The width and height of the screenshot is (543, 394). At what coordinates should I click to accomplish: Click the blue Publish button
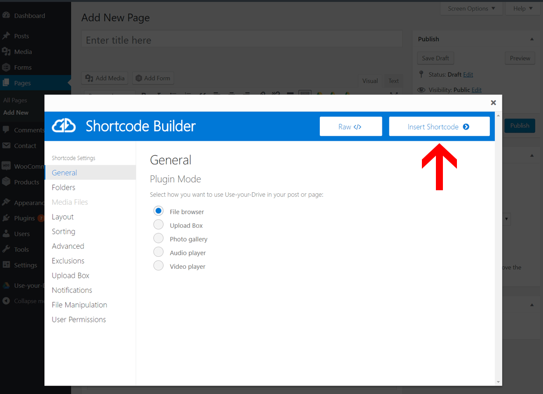click(519, 126)
